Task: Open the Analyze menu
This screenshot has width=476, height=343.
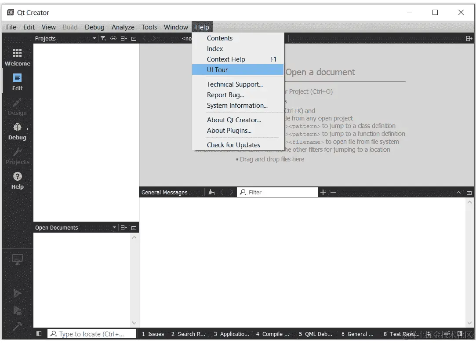Action: pos(123,27)
